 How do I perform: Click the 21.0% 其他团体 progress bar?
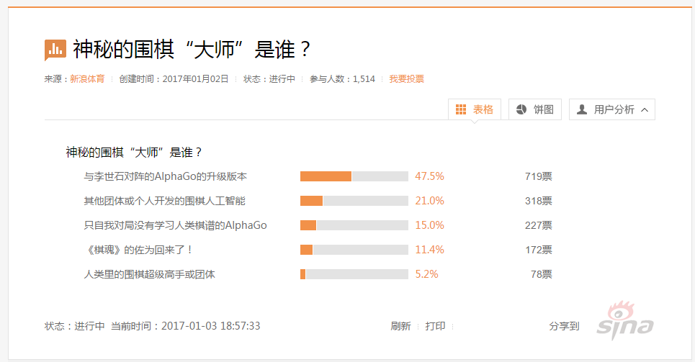pyautogui.click(x=354, y=201)
